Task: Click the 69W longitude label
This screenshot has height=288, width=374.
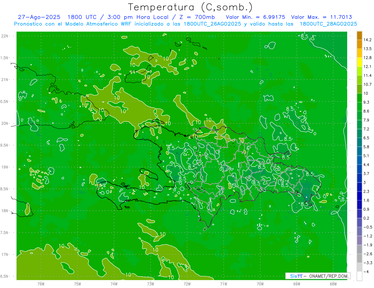Action: pos(297,284)
